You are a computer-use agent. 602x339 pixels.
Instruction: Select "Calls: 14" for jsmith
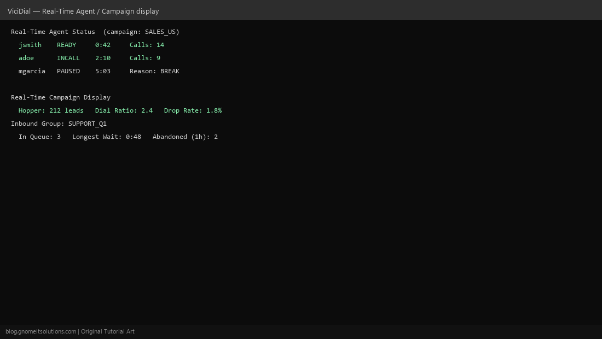tap(147, 45)
